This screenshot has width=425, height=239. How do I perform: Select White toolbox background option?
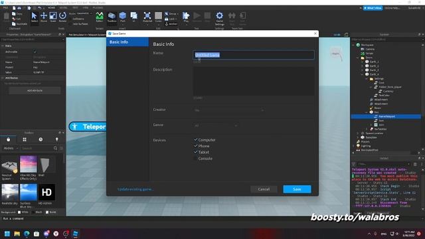[19, 212]
